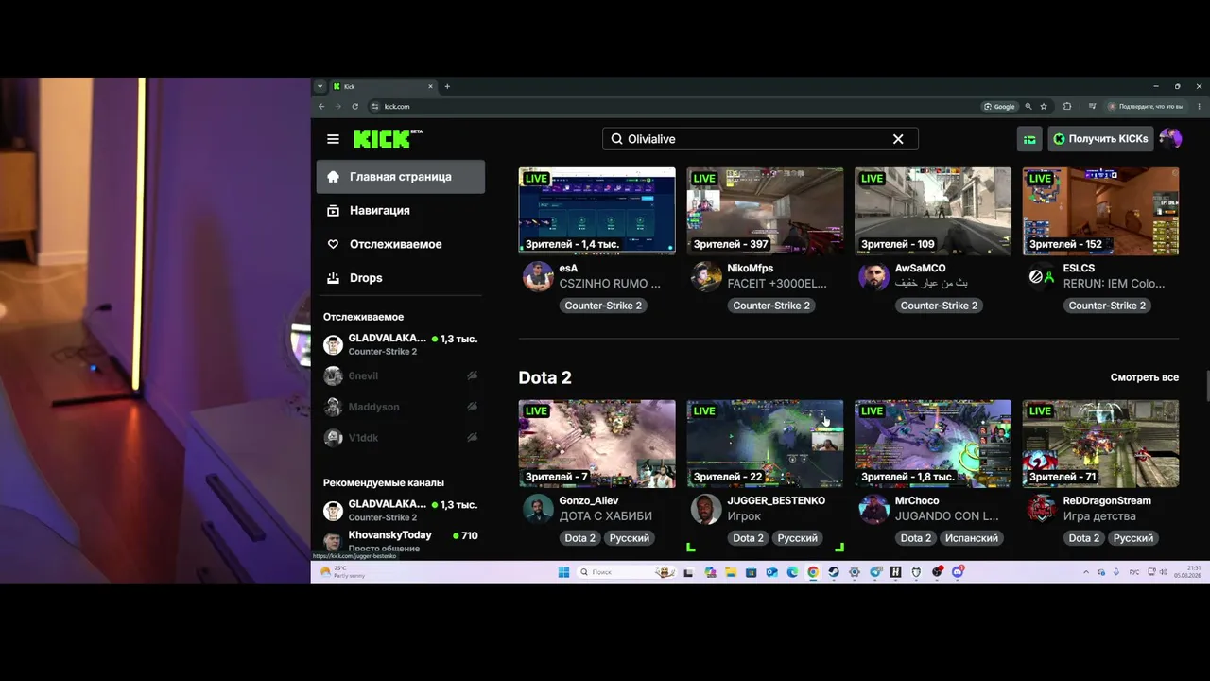
Task: Open a new browser tab
Action: coord(447,86)
